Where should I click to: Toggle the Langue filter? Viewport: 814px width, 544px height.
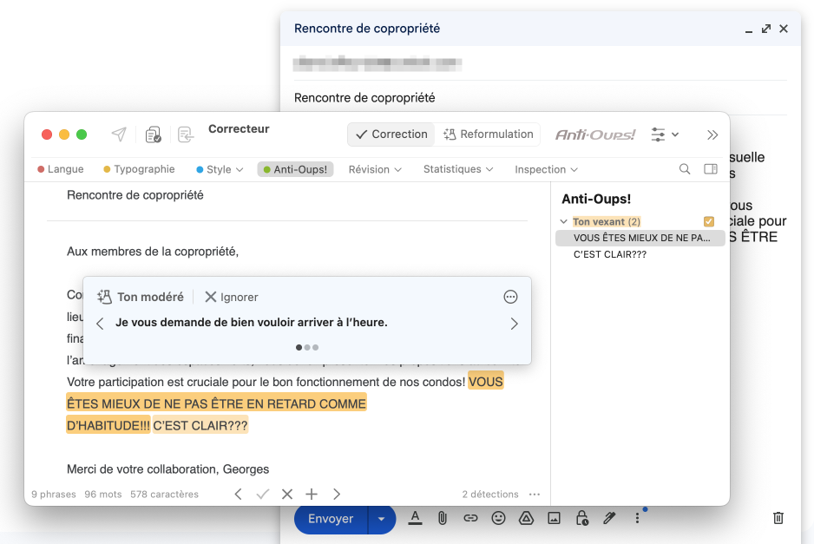(61, 169)
